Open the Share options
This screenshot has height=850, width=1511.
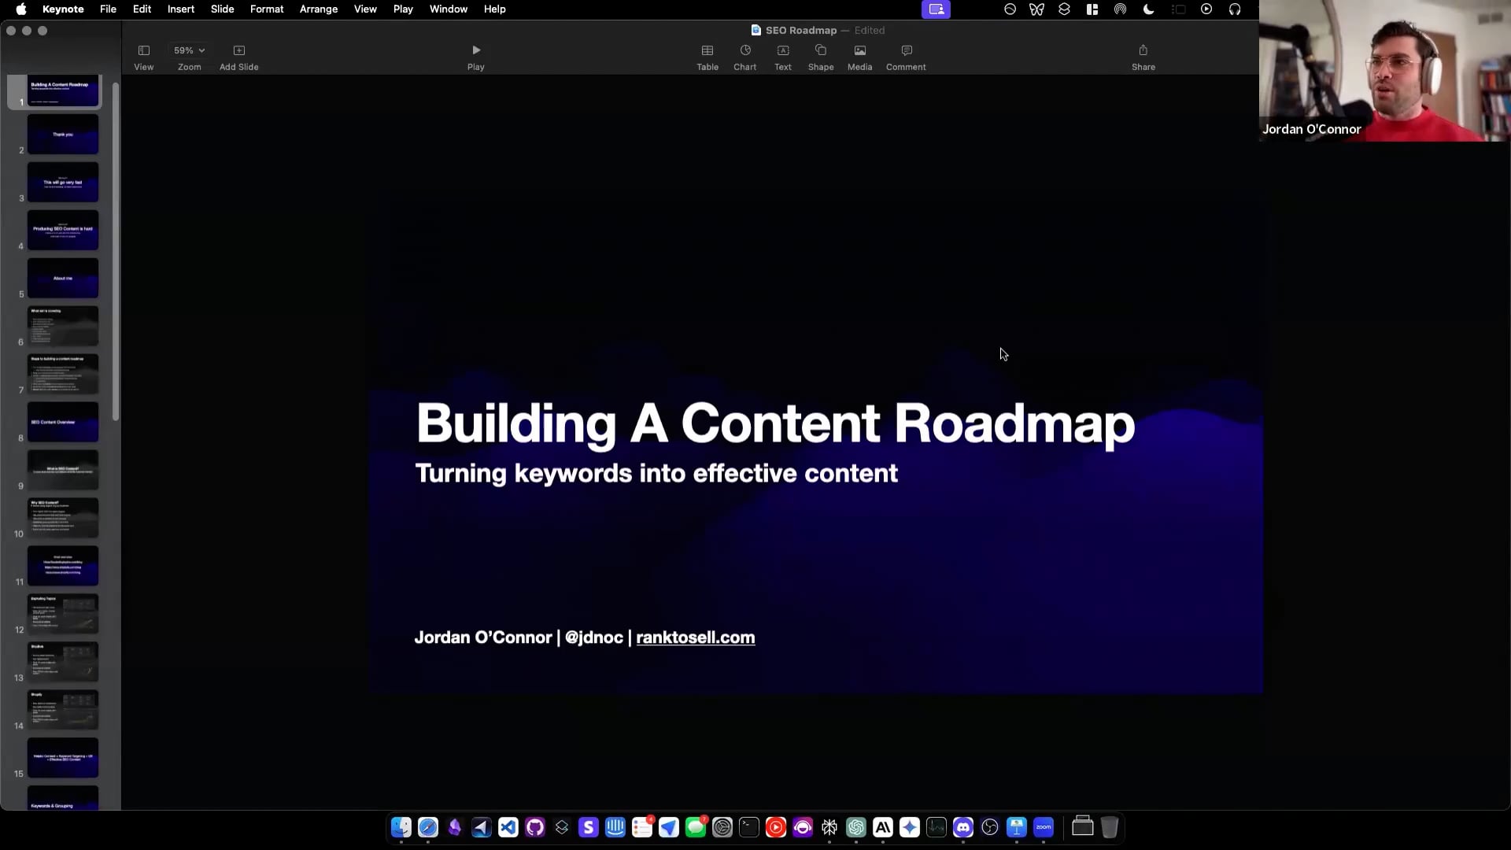point(1143,56)
